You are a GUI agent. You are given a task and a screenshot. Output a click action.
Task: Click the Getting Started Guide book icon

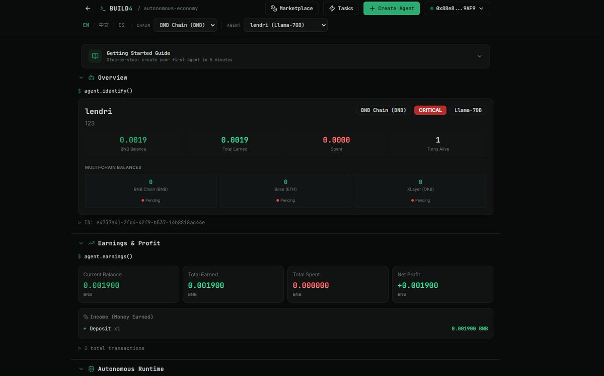pyautogui.click(x=95, y=56)
